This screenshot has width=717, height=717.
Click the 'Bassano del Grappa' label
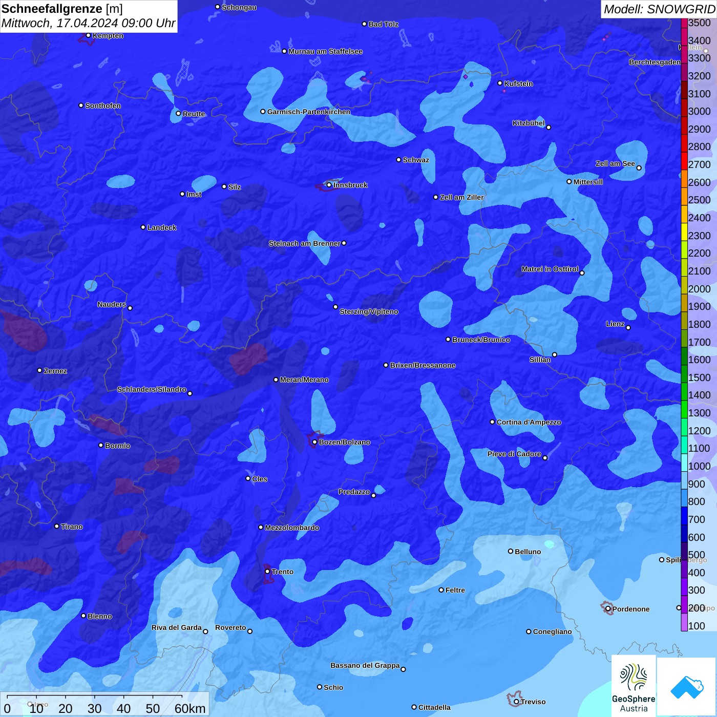pyautogui.click(x=365, y=665)
